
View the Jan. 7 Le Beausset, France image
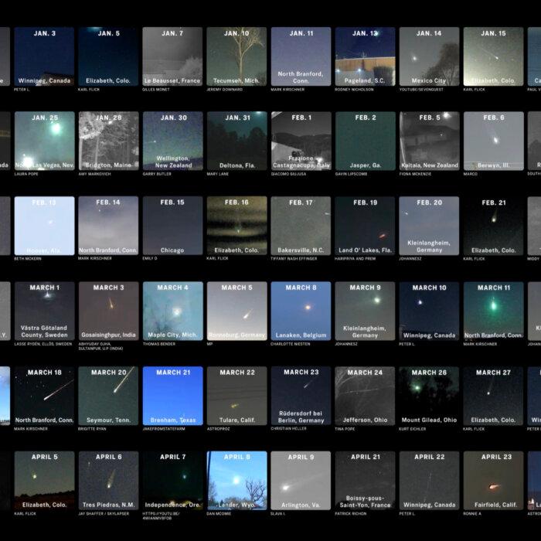pyautogui.click(x=172, y=56)
